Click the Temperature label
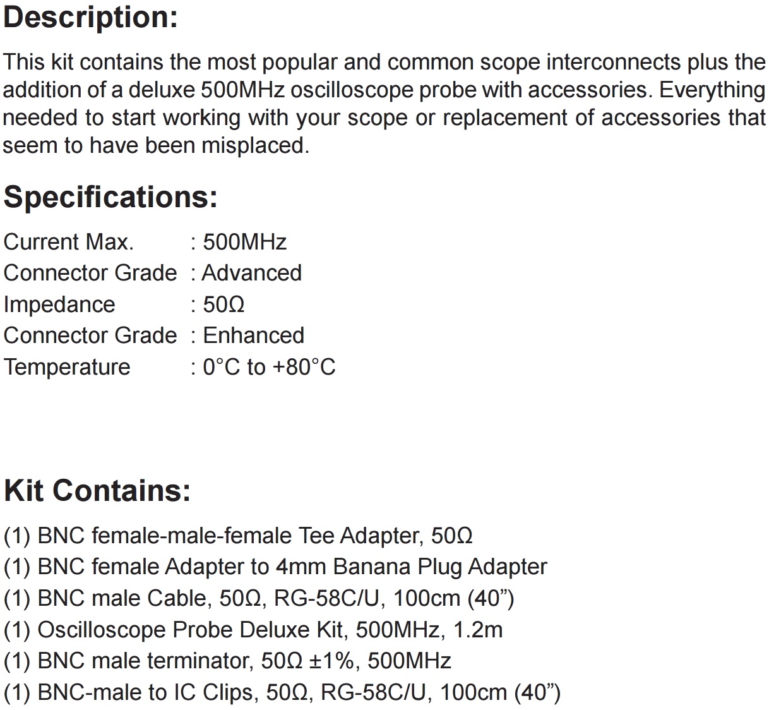 [67, 367]
